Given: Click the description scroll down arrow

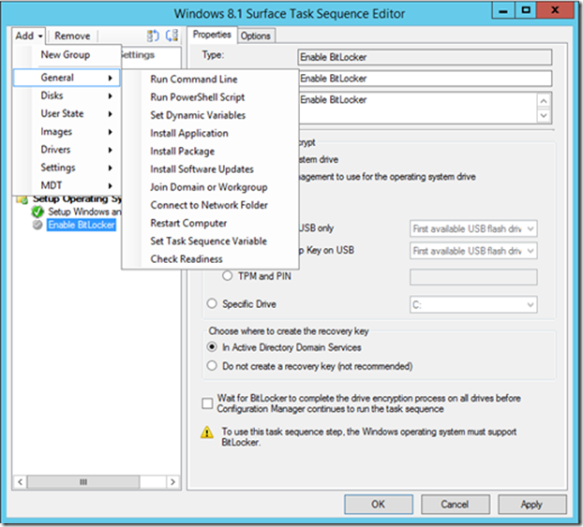Looking at the screenshot, I should (544, 115).
